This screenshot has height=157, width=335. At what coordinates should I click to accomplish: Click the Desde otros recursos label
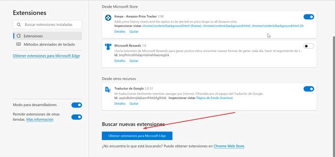pos(119,79)
